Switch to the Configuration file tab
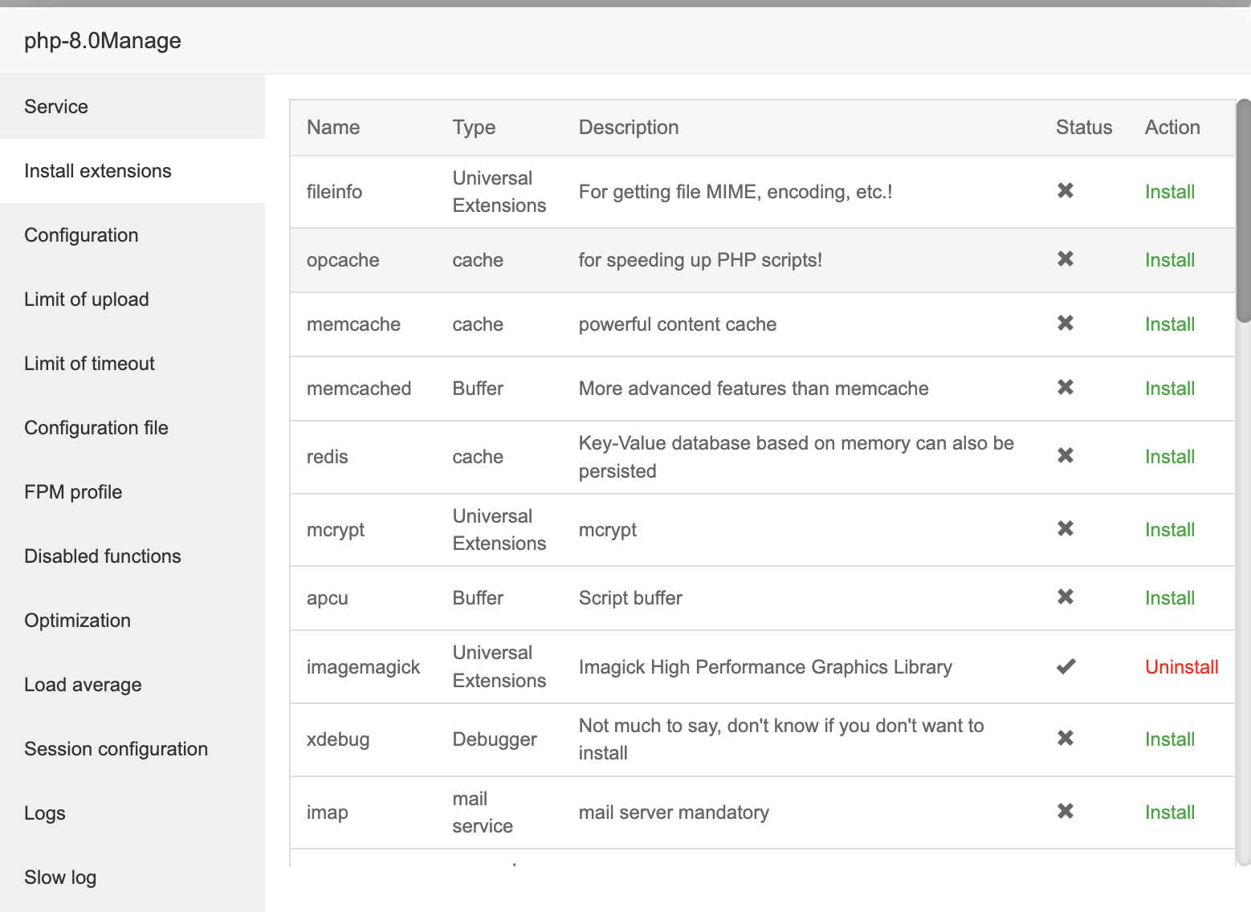1251x912 pixels. (x=96, y=428)
